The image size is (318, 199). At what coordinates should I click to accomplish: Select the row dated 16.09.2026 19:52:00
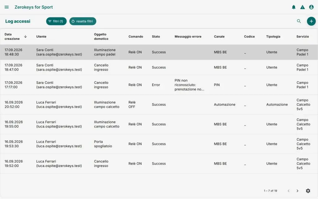(159, 164)
